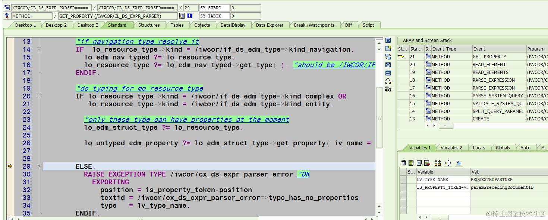Image resolution: width=548 pixels, height=220 pixels.
Task: Click the new tool icon beside editor
Action: (388, 49)
